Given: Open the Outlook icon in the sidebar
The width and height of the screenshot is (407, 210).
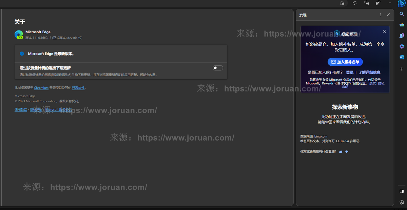Looking at the screenshot, I should tap(402, 57).
